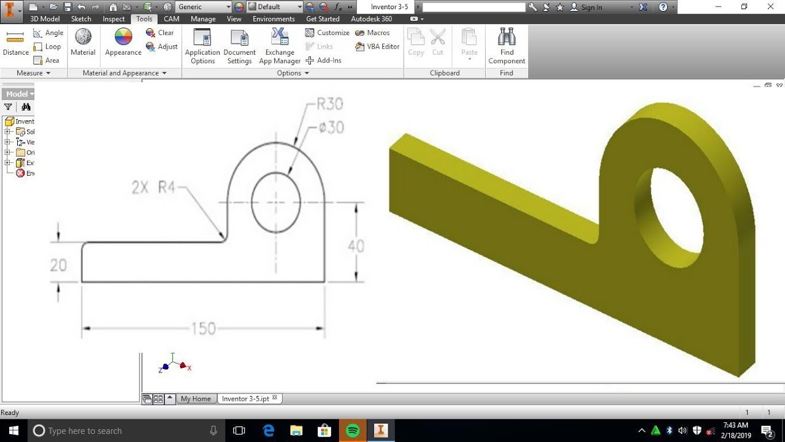Expand the Solid Bodies tree node
The width and height of the screenshot is (785, 442).
click(7, 132)
